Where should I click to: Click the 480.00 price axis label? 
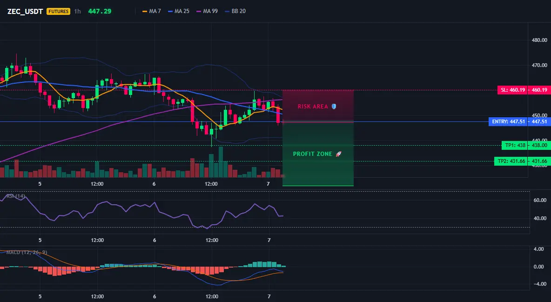[x=539, y=40]
